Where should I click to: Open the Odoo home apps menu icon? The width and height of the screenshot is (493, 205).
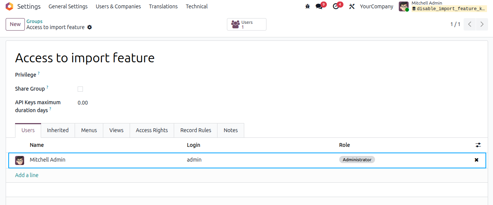click(9, 6)
